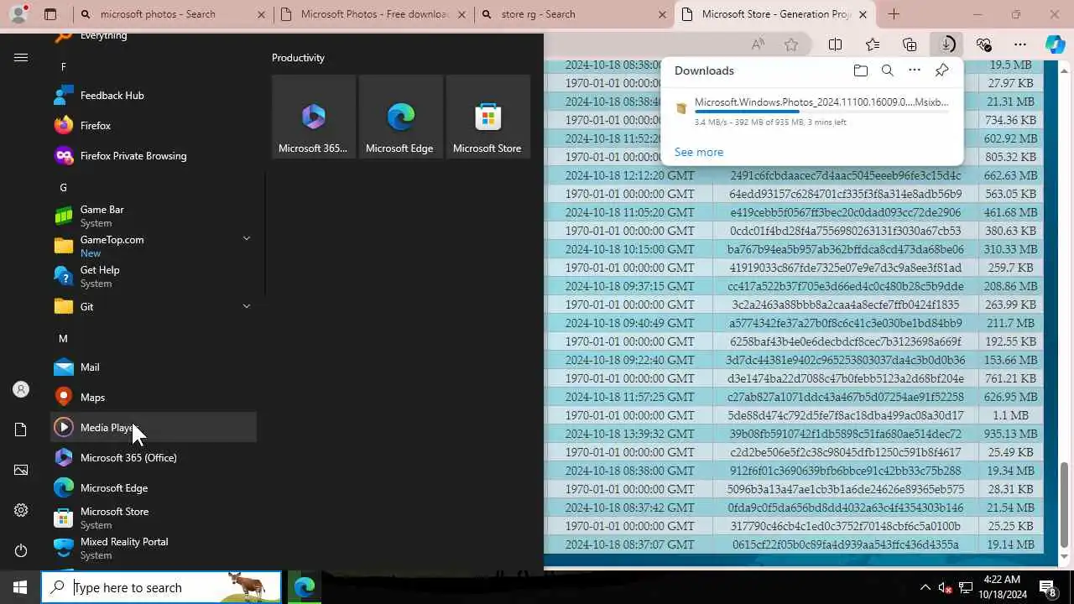The width and height of the screenshot is (1074, 604).
Task: Pin the Downloads panel
Action: coord(942,70)
